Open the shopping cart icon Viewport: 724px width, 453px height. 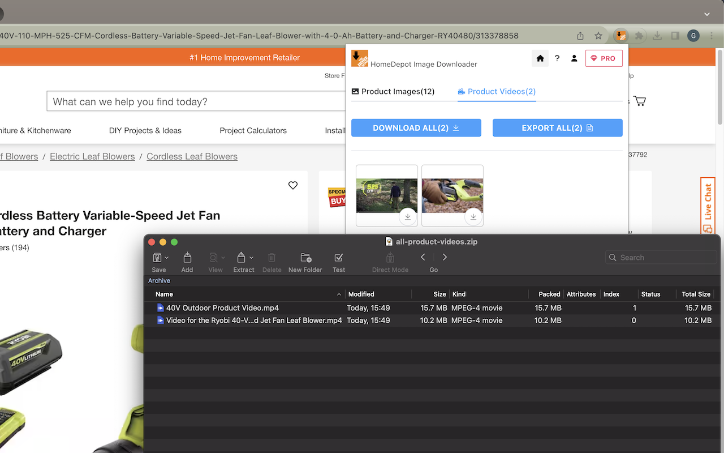point(640,101)
